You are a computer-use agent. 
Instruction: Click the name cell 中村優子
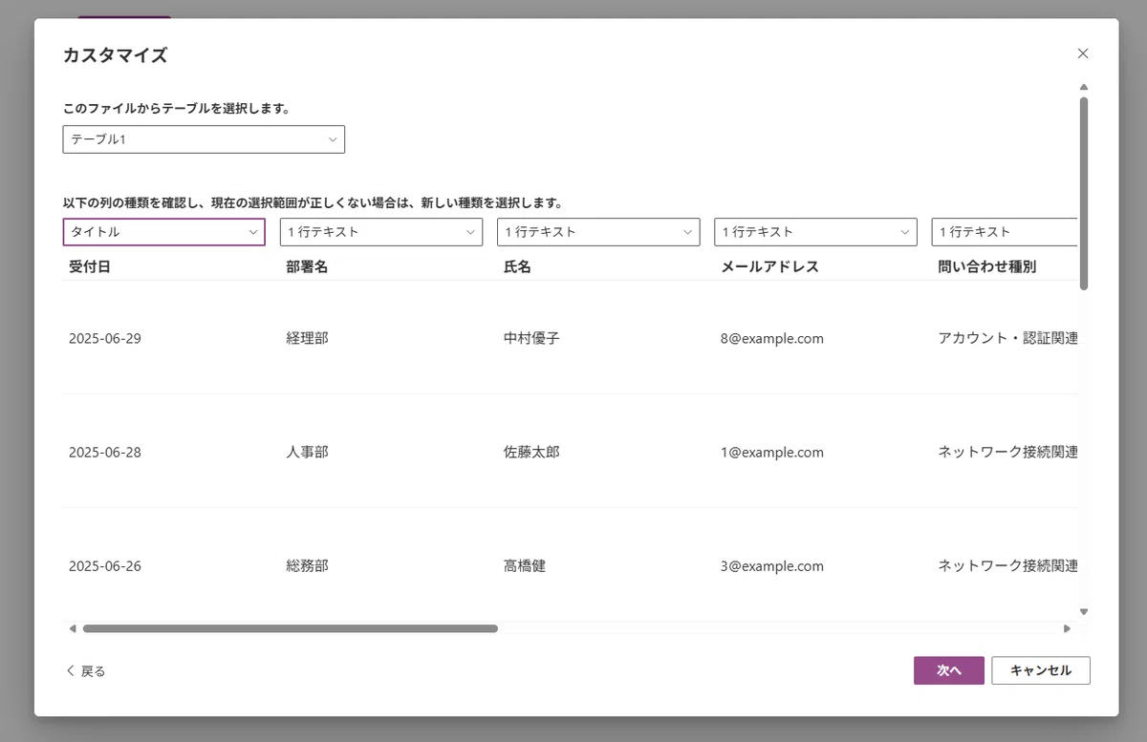[531, 338]
